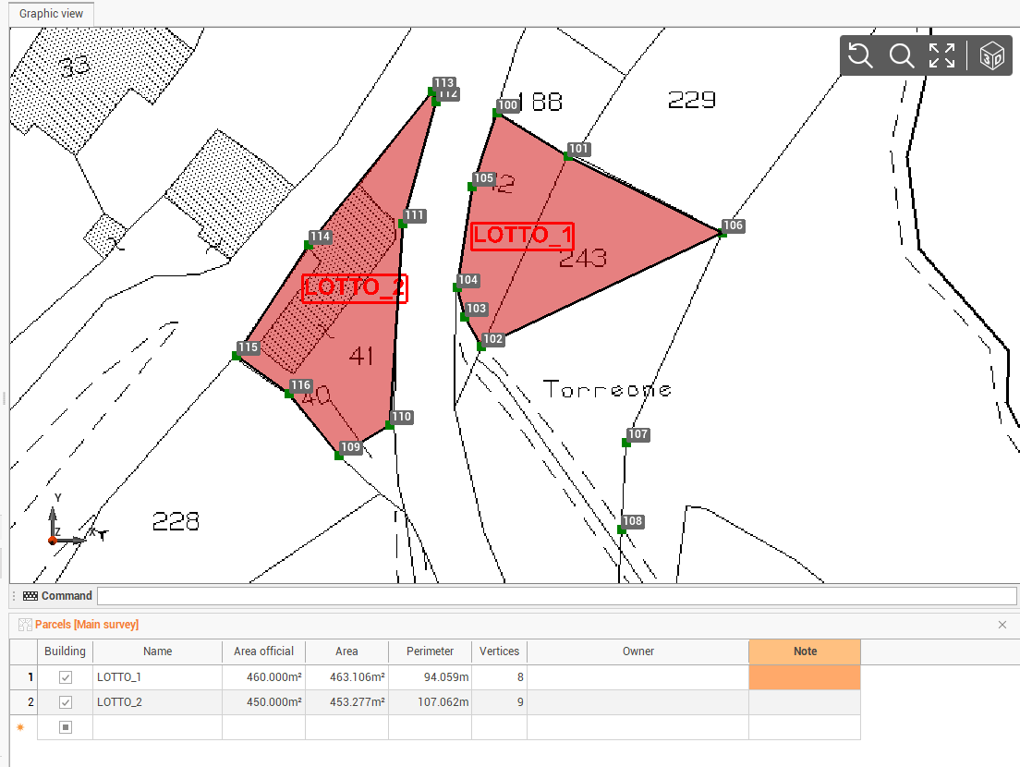
Task: Click the Note column header
Action: [x=805, y=651]
